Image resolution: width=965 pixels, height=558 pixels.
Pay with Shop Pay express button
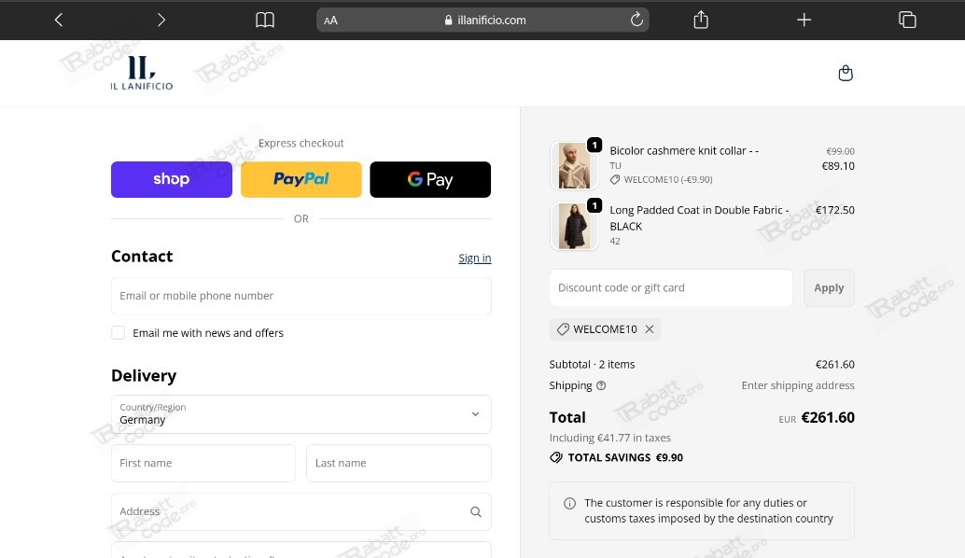point(172,179)
